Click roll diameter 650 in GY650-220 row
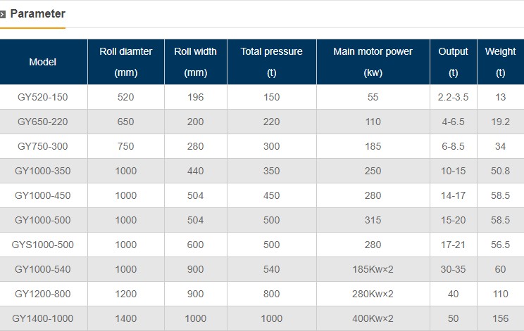This screenshot has height=331, width=524. [125, 122]
